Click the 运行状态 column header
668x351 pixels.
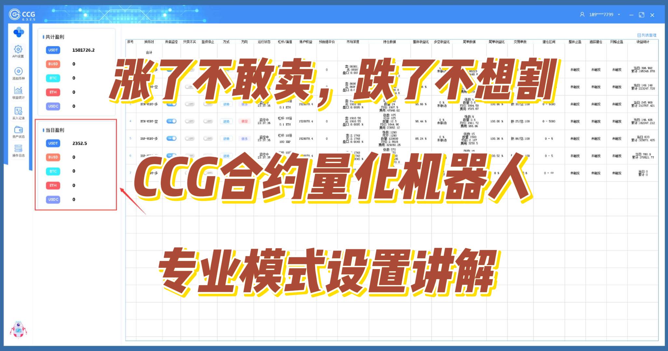coord(264,42)
